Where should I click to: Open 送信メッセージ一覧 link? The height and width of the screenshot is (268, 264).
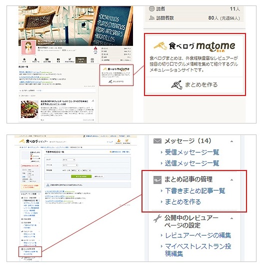pyautogui.click(x=192, y=163)
